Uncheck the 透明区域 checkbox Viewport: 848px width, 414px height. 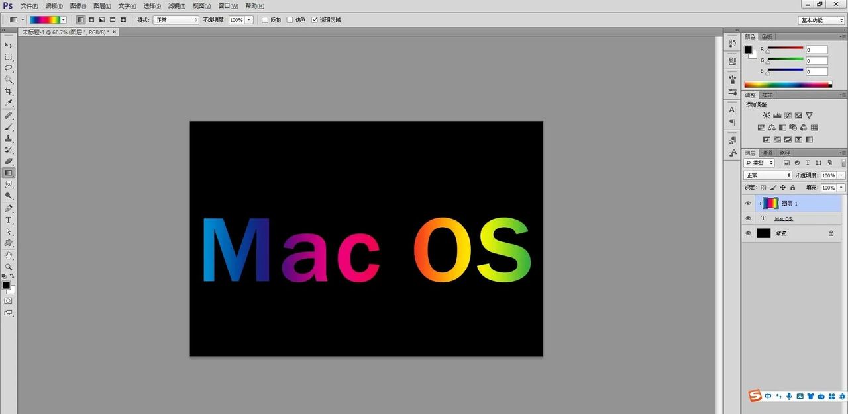pyautogui.click(x=315, y=20)
